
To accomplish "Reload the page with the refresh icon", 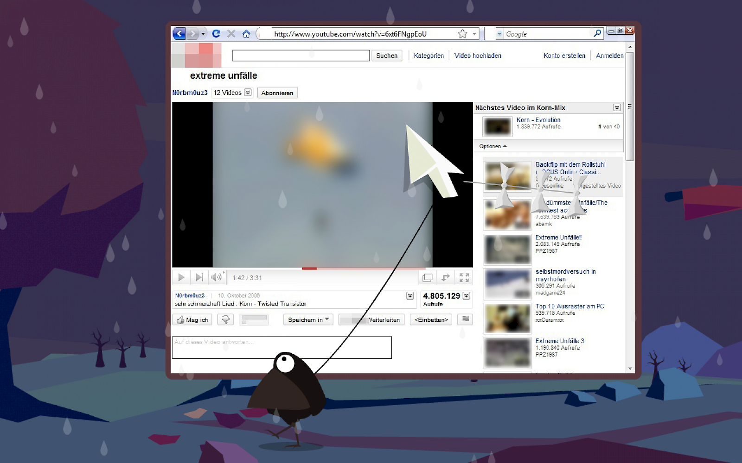I will [216, 34].
